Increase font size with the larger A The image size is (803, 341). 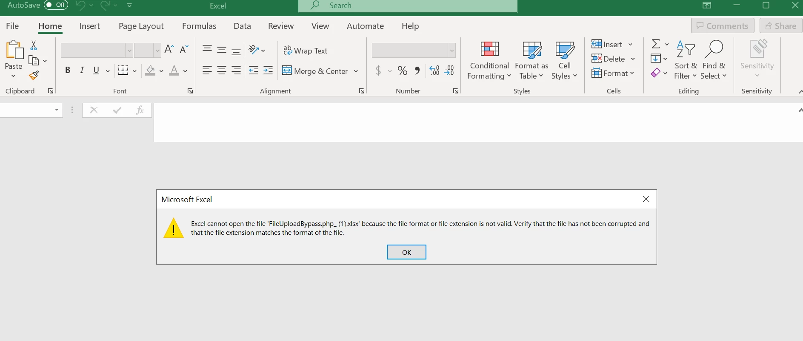click(169, 50)
